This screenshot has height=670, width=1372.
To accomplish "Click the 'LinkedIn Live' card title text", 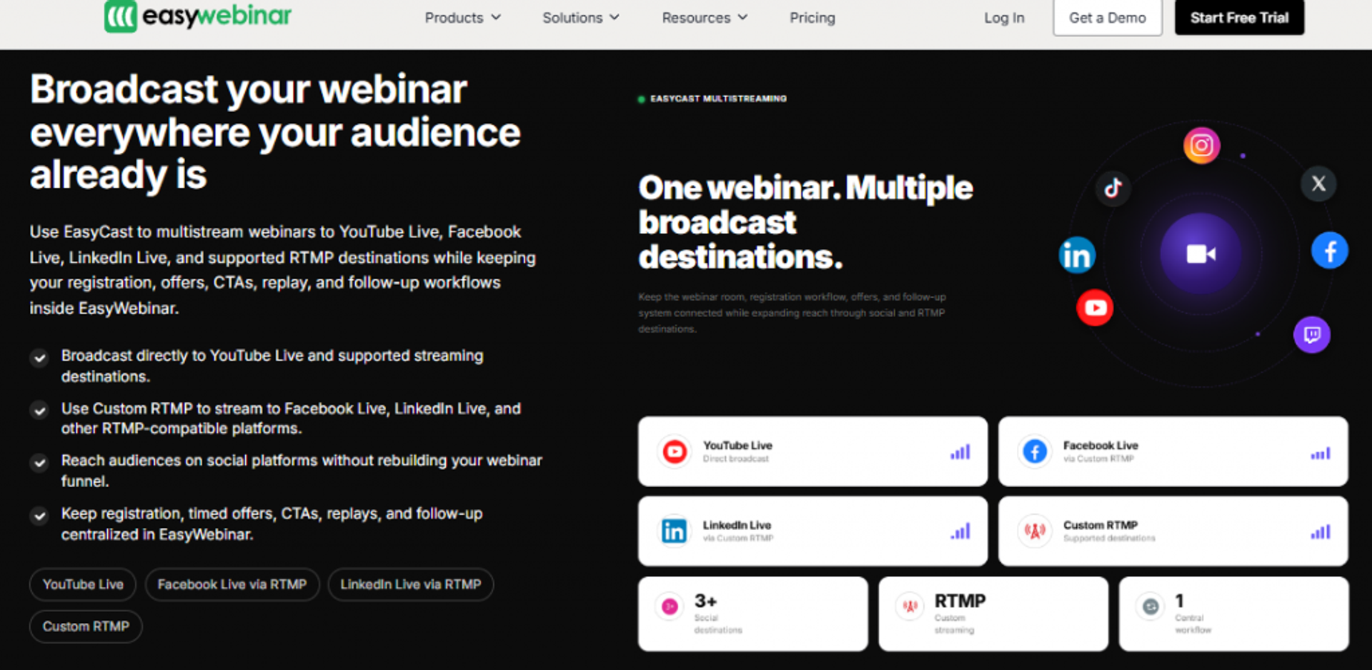I will 737,525.
